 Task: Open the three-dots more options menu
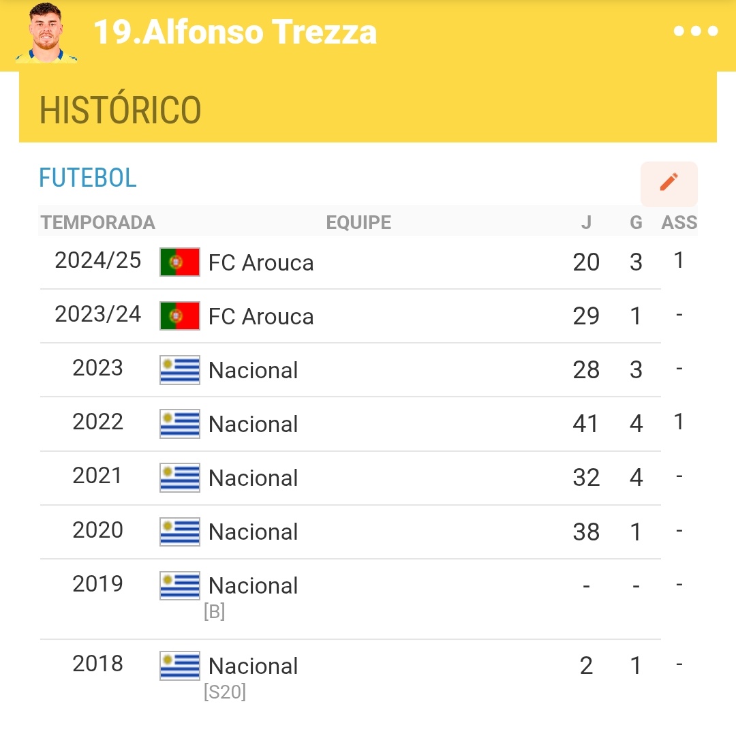point(695,31)
